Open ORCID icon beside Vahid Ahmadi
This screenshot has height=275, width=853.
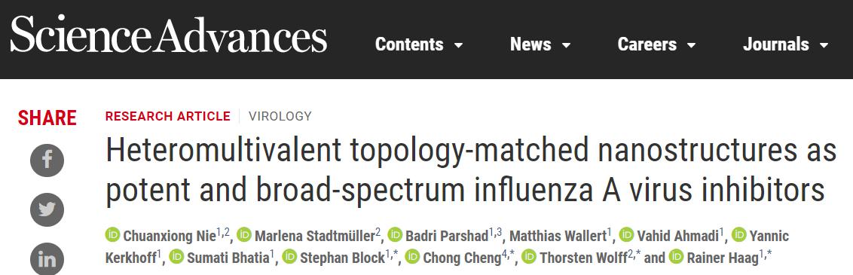click(627, 235)
